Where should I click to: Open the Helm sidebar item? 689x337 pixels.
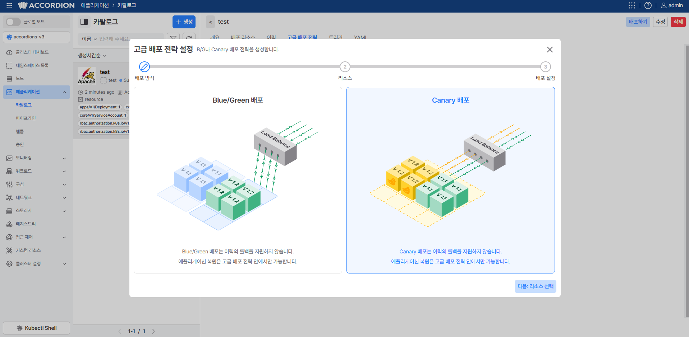point(20,132)
